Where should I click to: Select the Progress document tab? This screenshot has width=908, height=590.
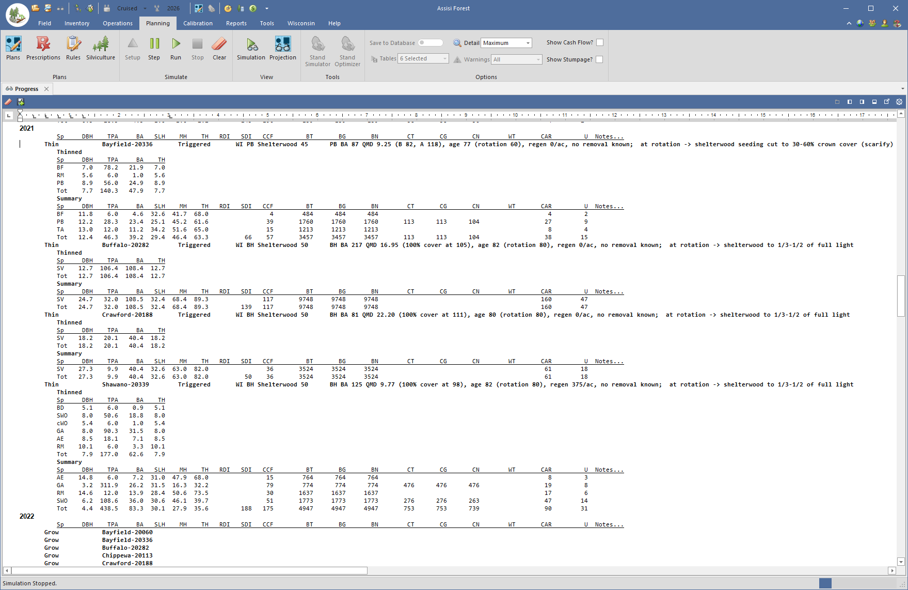click(26, 89)
